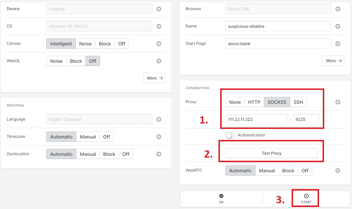Expand More options under WebGL
Screen dimensions: 352x209
[x=154, y=78]
